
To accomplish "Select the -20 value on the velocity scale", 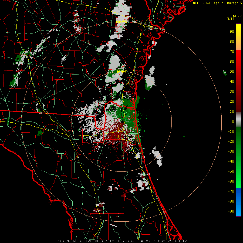I will click(231, 141).
